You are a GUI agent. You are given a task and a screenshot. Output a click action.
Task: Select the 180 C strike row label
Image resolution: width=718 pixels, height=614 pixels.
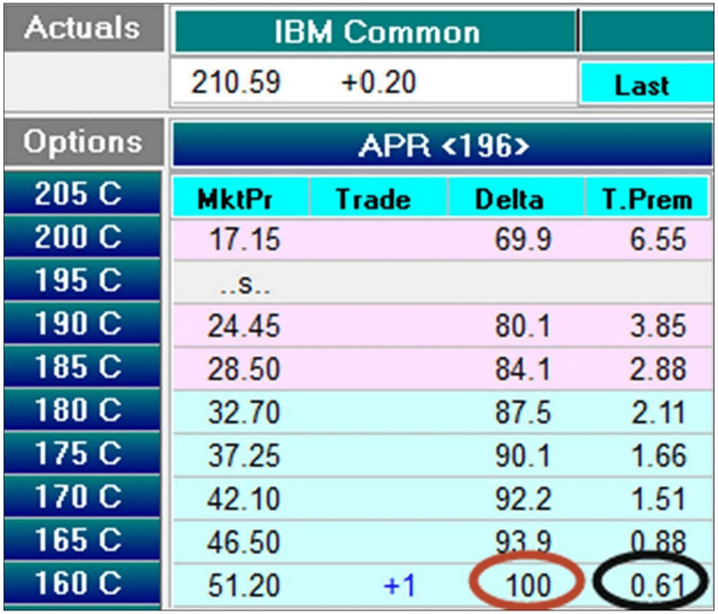coord(82,409)
